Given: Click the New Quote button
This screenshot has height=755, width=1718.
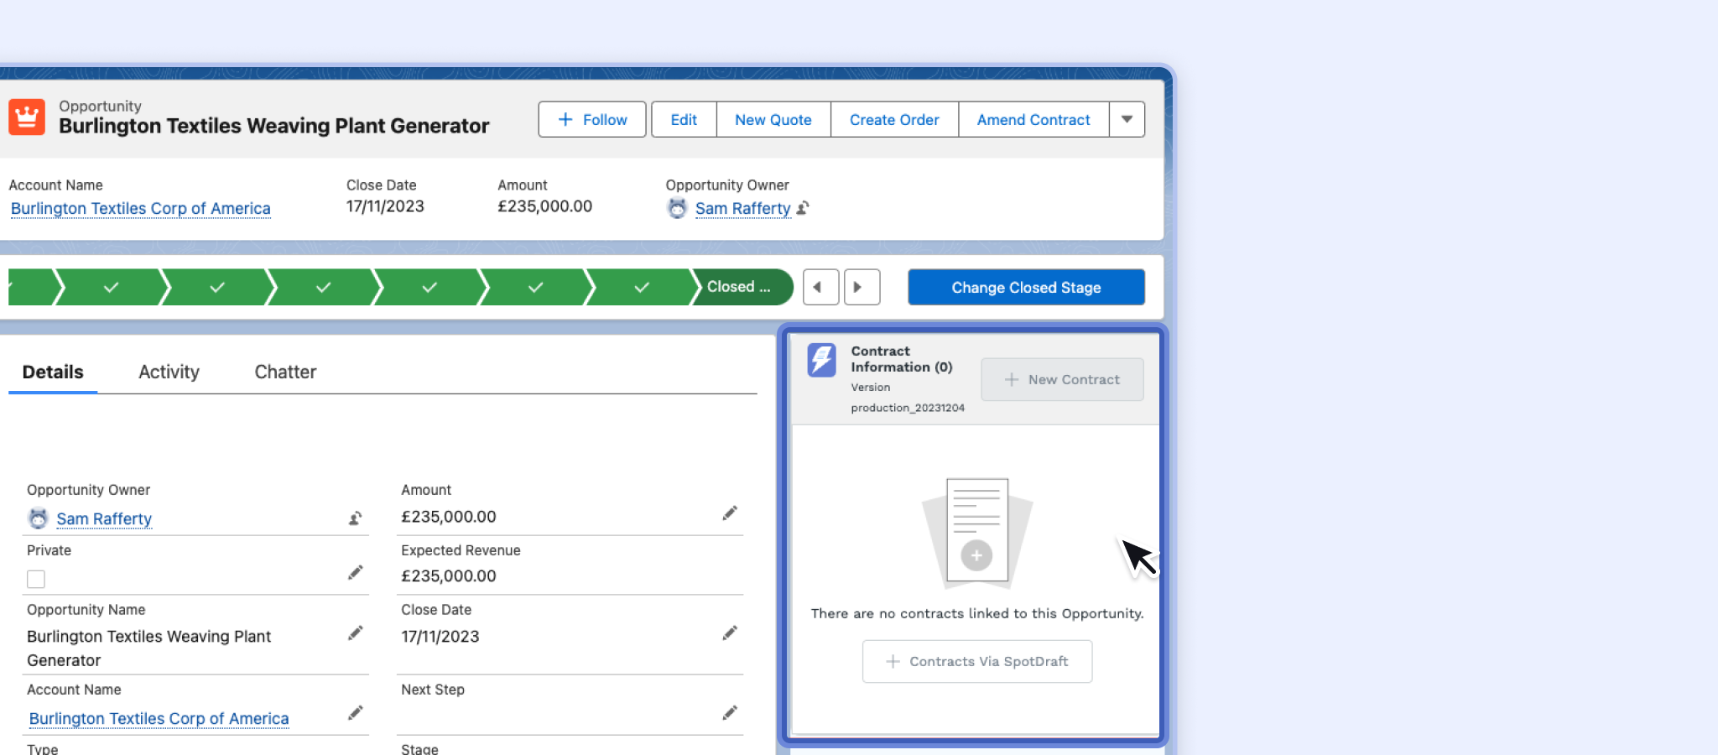Looking at the screenshot, I should click(x=773, y=119).
